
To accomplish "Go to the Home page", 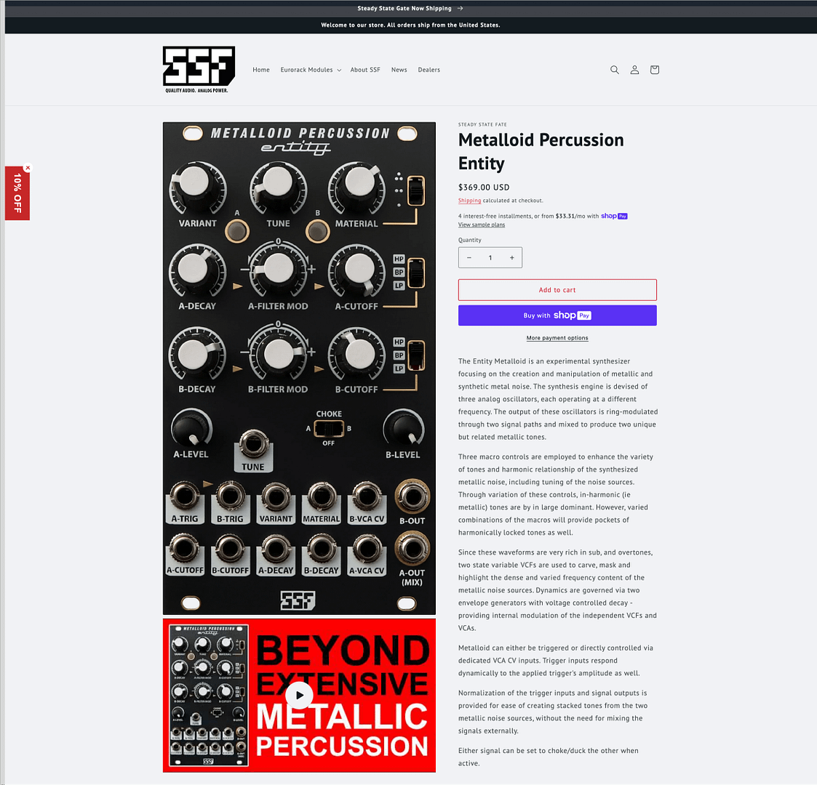I will pos(261,70).
